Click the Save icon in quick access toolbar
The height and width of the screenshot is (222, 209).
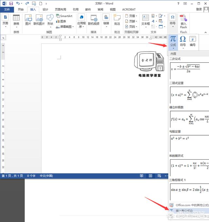pyautogui.click(x=11, y=3)
